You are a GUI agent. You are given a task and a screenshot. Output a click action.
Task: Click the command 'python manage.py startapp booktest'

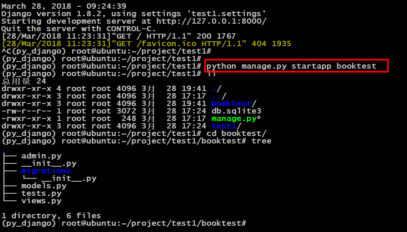coord(291,66)
